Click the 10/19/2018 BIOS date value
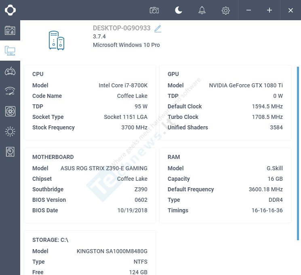301x275 pixels. tap(133, 210)
